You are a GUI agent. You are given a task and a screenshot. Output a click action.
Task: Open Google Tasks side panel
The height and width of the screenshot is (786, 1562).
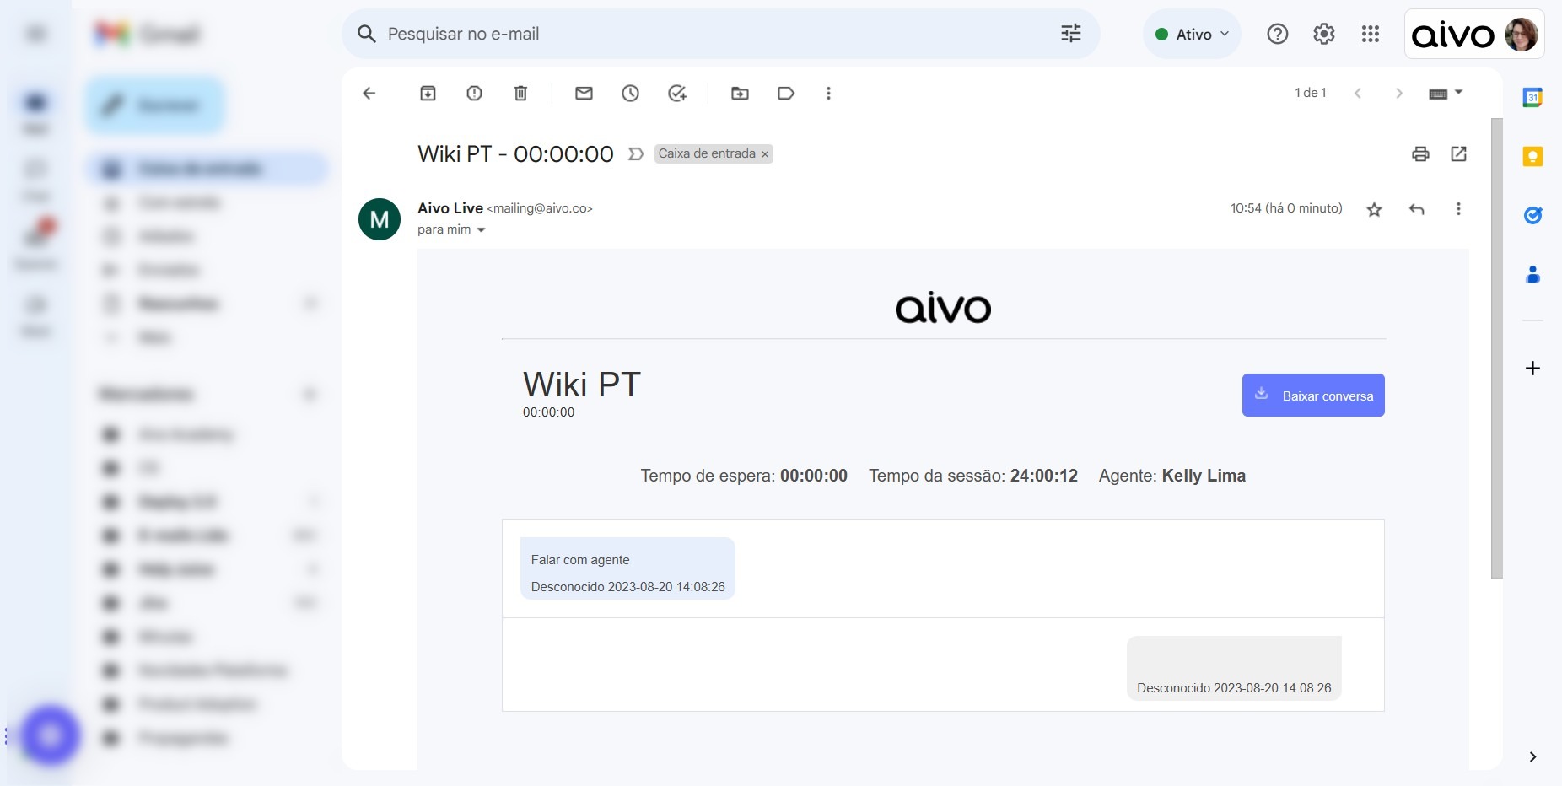point(1532,216)
